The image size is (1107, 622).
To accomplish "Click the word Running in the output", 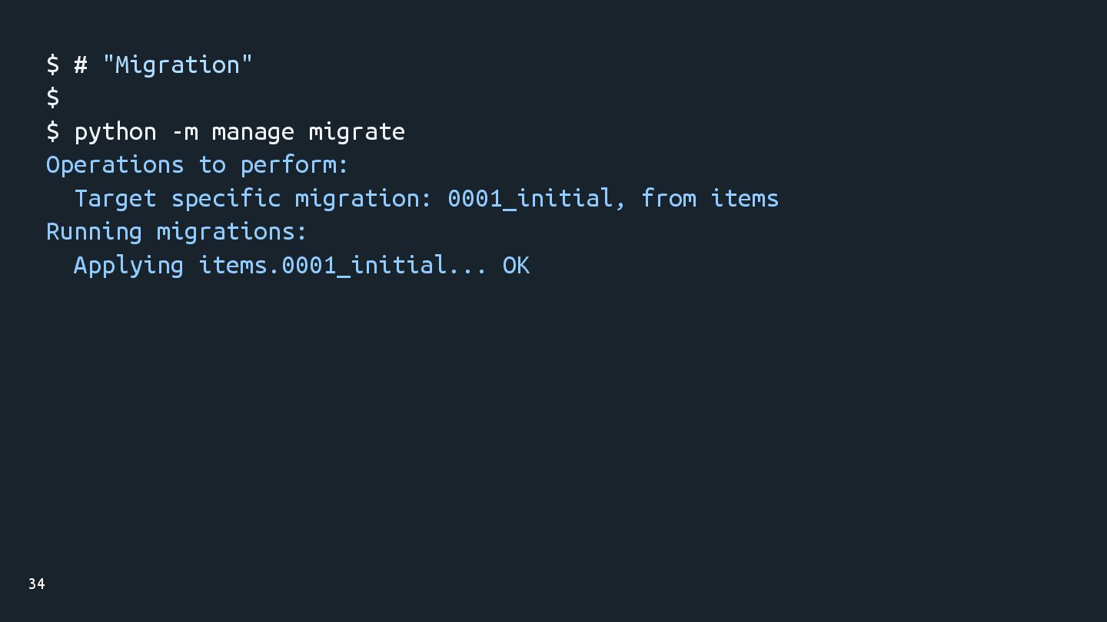I will 94,231.
